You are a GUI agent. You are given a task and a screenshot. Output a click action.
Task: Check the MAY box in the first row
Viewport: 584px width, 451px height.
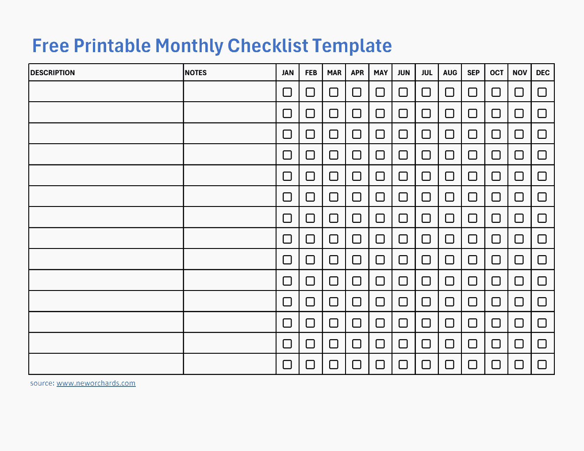(x=380, y=92)
